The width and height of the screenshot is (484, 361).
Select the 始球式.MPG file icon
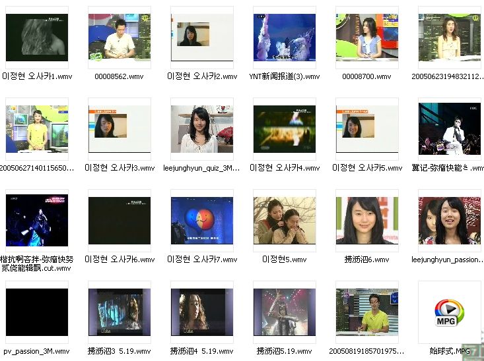coord(449,312)
